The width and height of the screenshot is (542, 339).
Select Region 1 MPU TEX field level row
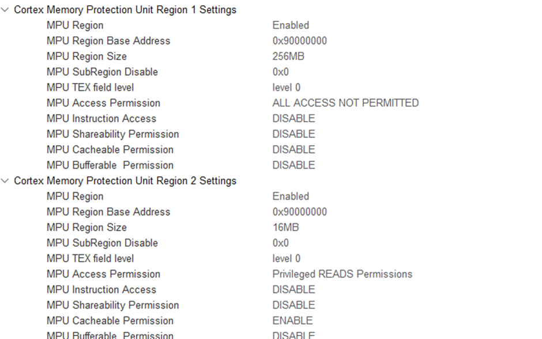click(90, 87)
